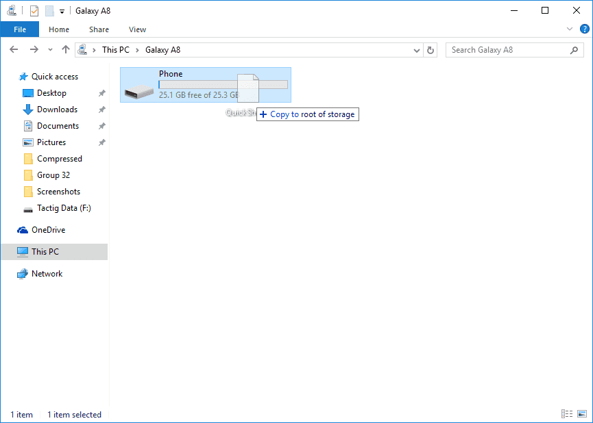
Task: Click the pin icon next to Desktop
Action: pos(101,93)
